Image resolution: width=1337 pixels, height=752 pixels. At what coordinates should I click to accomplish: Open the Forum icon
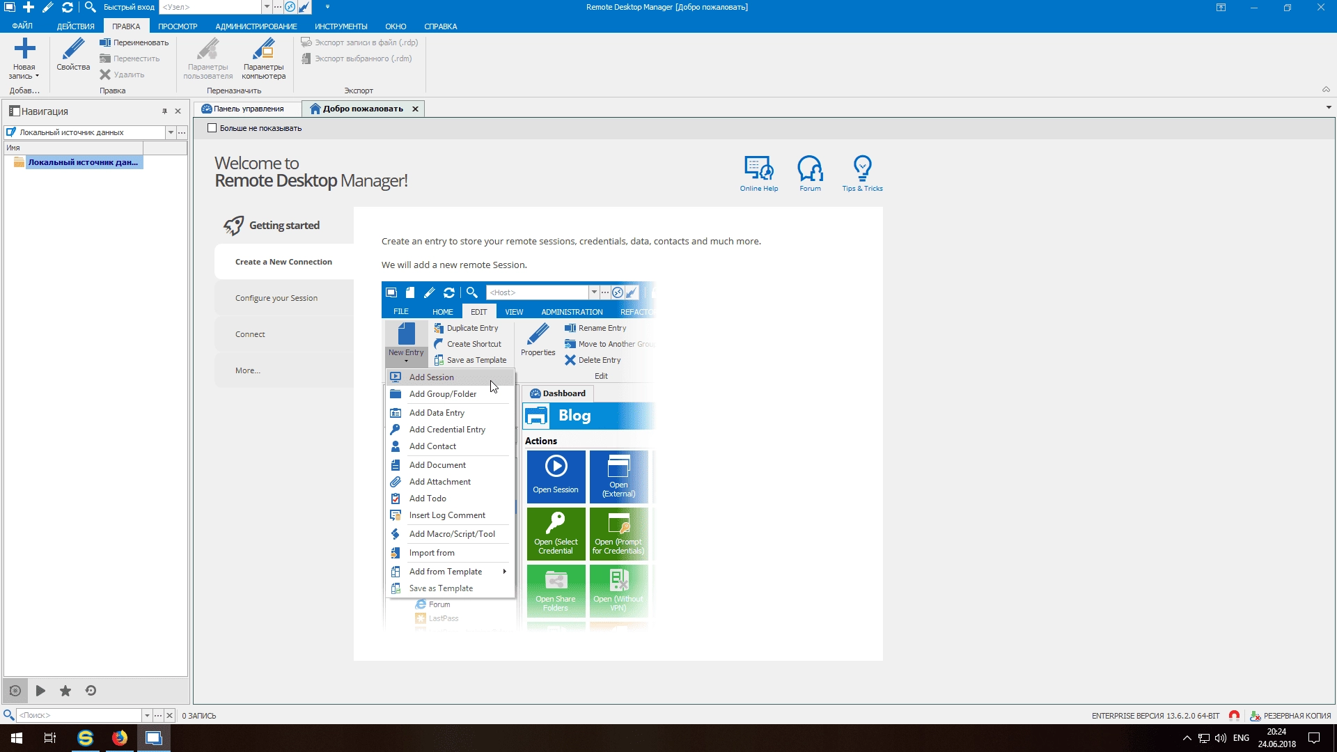pos(810,173)
